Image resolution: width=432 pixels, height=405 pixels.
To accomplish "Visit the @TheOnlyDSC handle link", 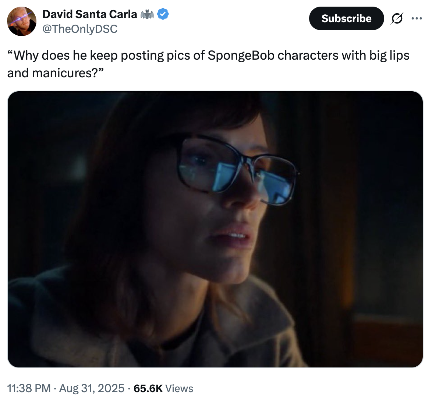I will pos(80,29).
